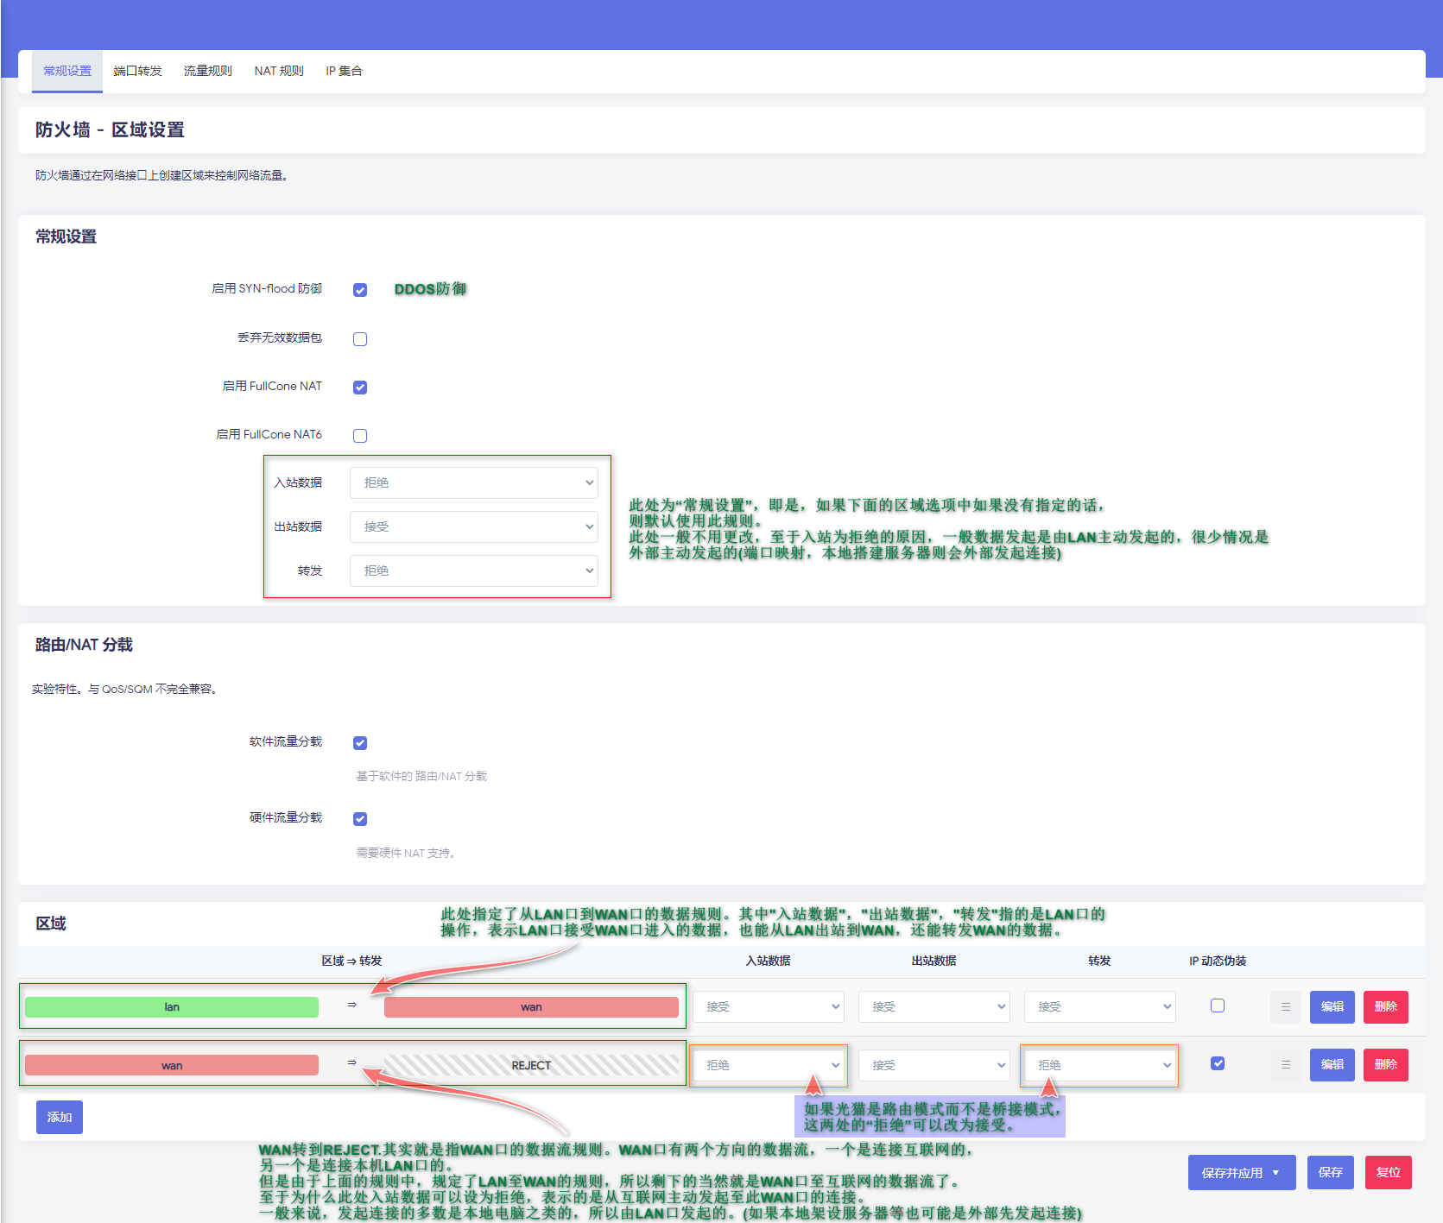The height and width of the screenshot is (1223, 1443).
Task: Toggle IP masquerading for the wan zone
Action: pos(1218,1063)
